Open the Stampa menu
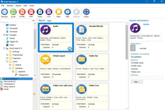Image resolution: width=165 pixels, height=110 pixels. click(x=10, y=6)
